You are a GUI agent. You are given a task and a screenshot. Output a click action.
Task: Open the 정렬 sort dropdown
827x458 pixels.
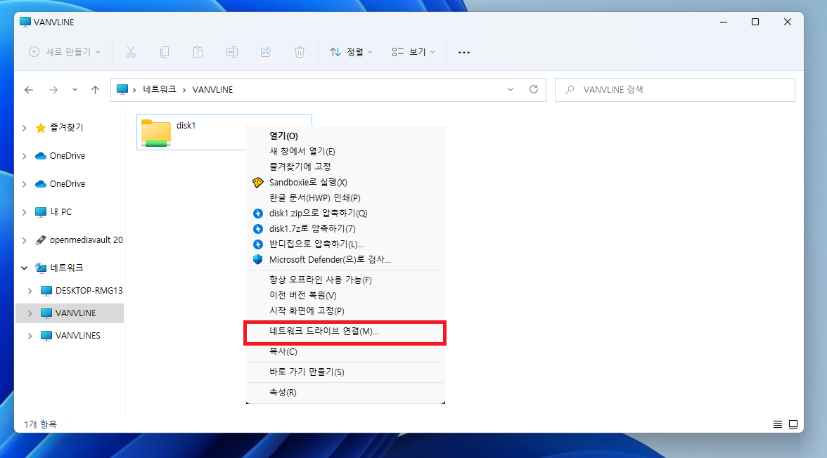click(x=351, y=52)
